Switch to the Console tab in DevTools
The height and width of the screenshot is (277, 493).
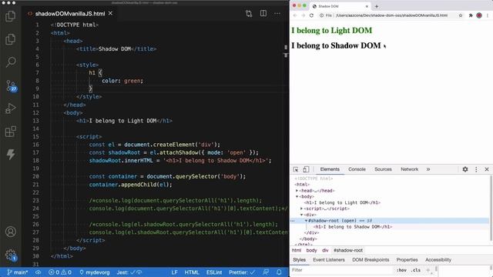357,169
